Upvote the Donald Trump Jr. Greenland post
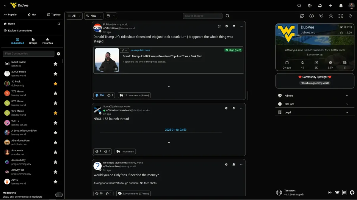The height and width of the screenshot is (200, 357). [x=97, y=95]
